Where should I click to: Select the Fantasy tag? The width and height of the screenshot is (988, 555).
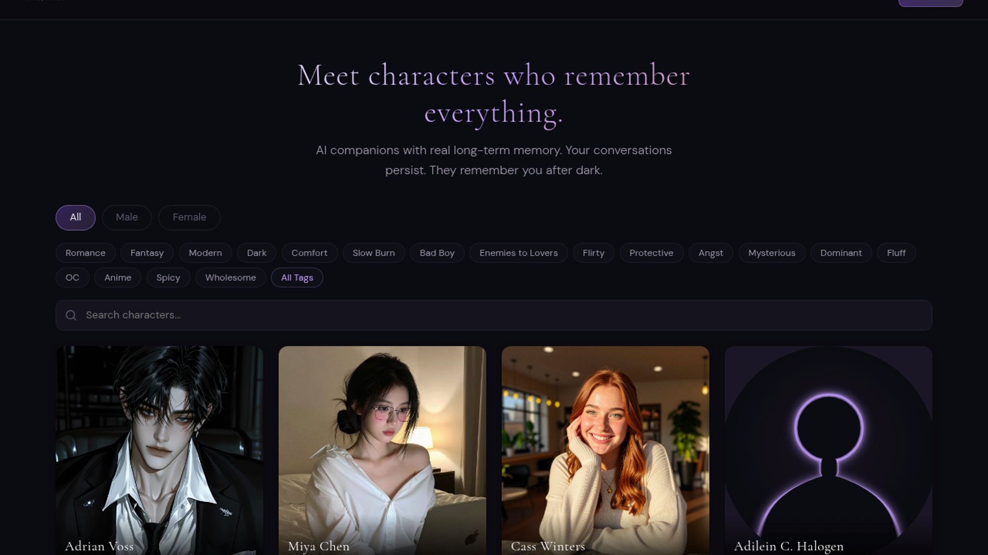tap(147, 253)
